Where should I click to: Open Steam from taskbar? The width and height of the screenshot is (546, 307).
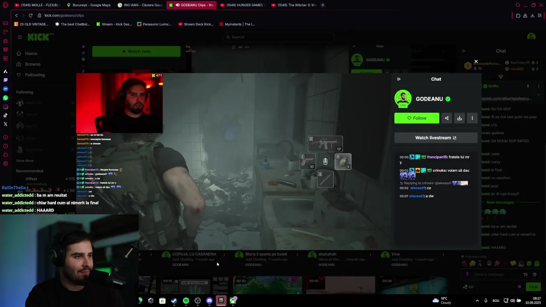(x=174, y=301)
